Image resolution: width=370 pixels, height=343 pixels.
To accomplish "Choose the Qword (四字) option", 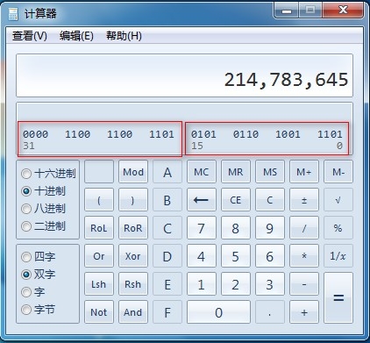I will (26, 257).
